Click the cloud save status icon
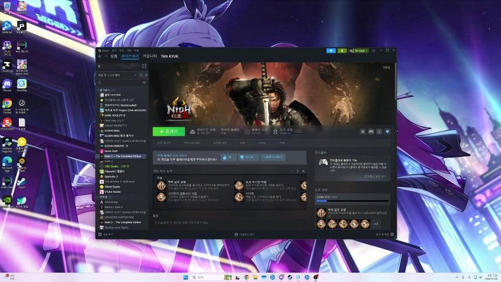 pos(192,132)
